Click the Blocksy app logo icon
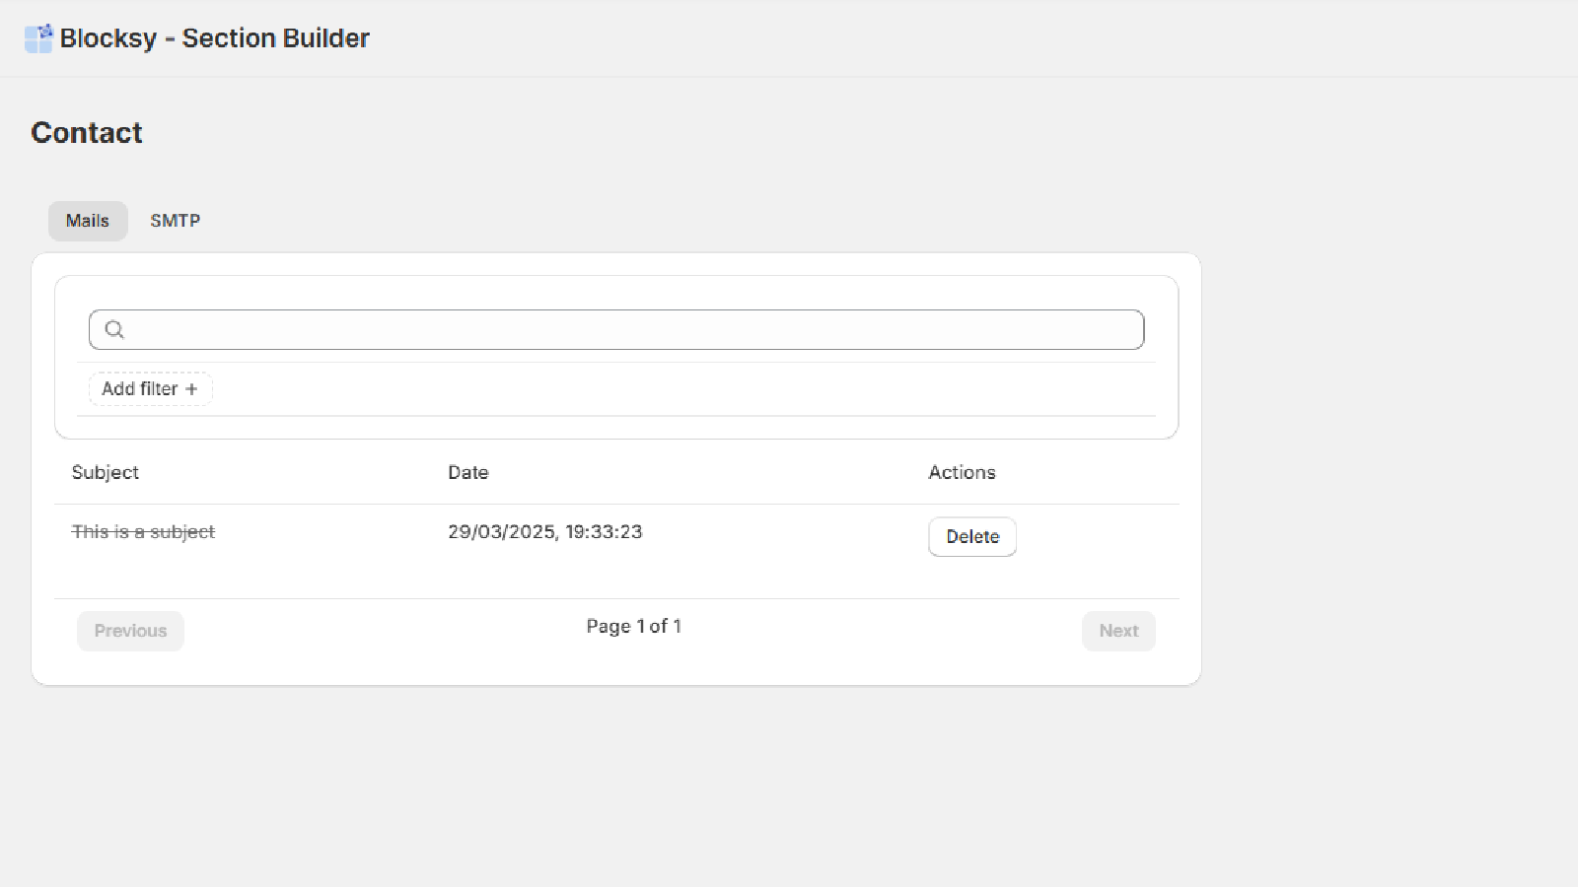The image size is (1578, 887). 39,37
